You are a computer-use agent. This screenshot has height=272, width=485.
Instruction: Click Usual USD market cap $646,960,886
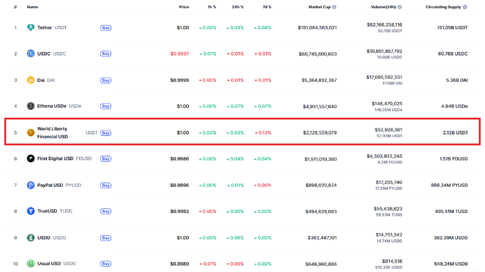click(321, 264)
